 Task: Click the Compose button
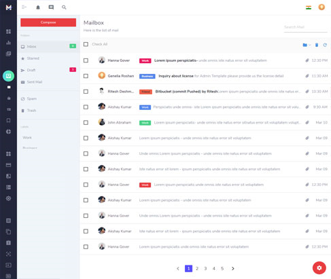click(x=48, y=22)
